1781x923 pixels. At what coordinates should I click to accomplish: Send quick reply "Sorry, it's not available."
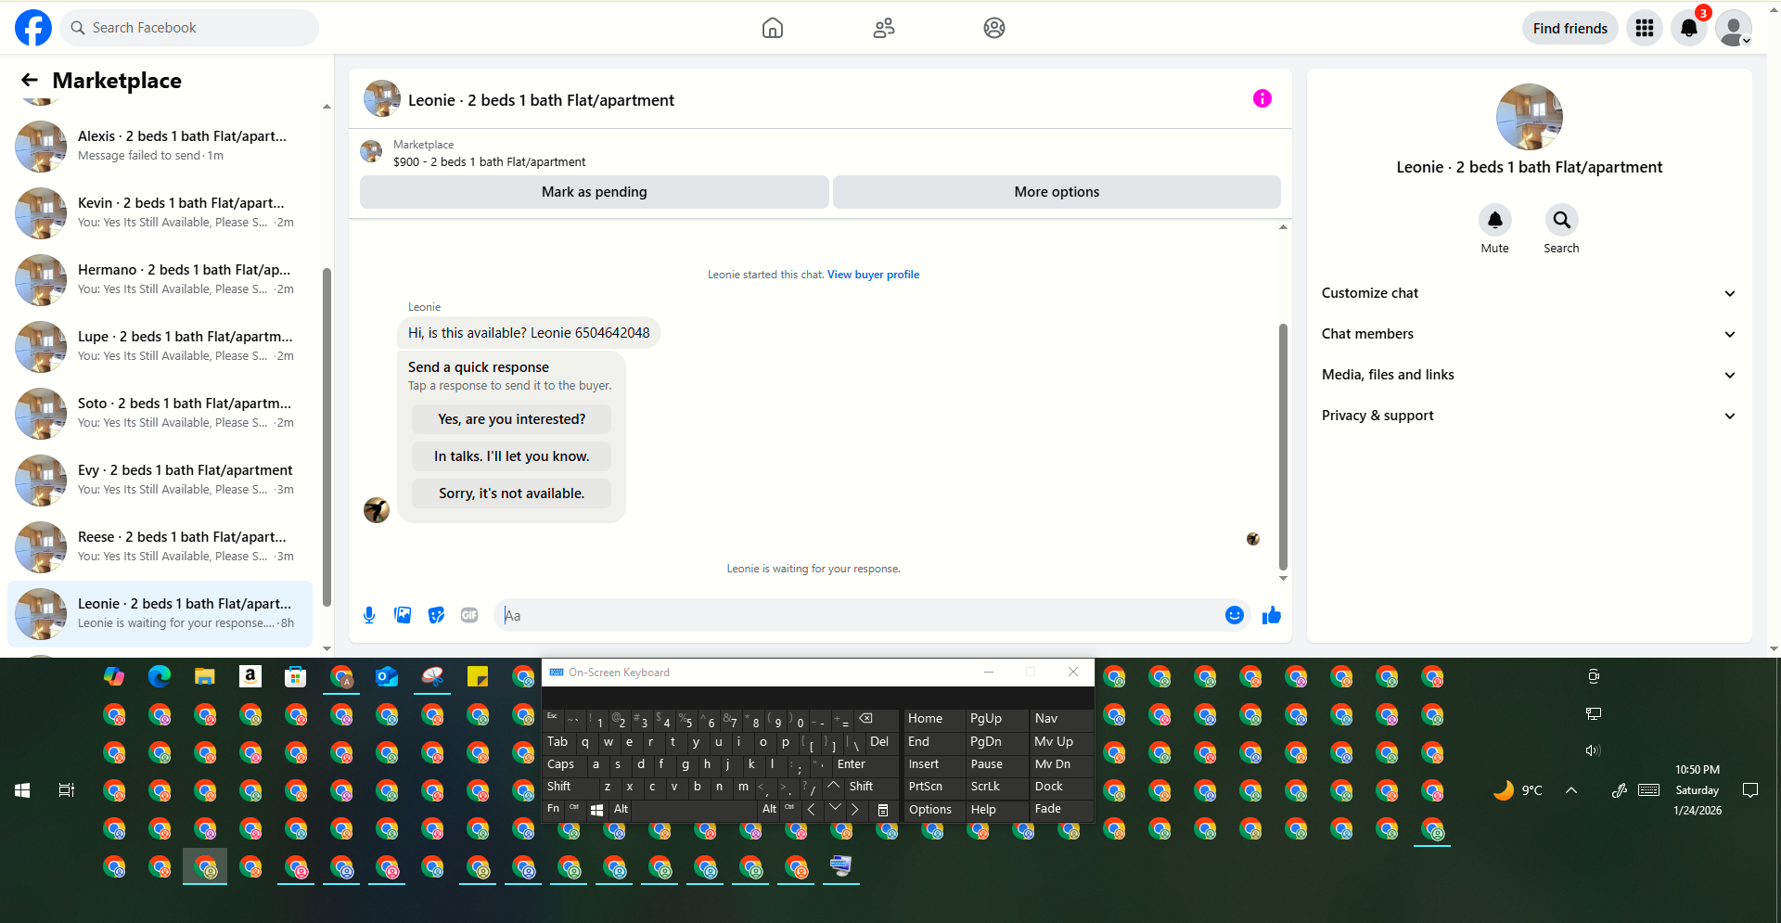point(512,494)
